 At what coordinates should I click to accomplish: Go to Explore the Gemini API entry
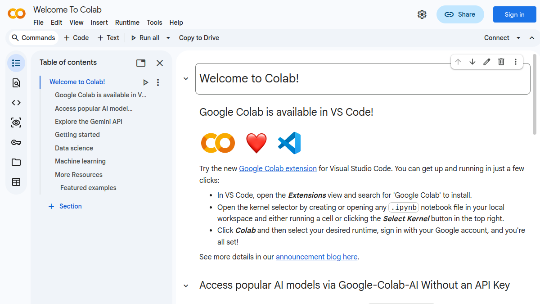[x=89, y=122]
